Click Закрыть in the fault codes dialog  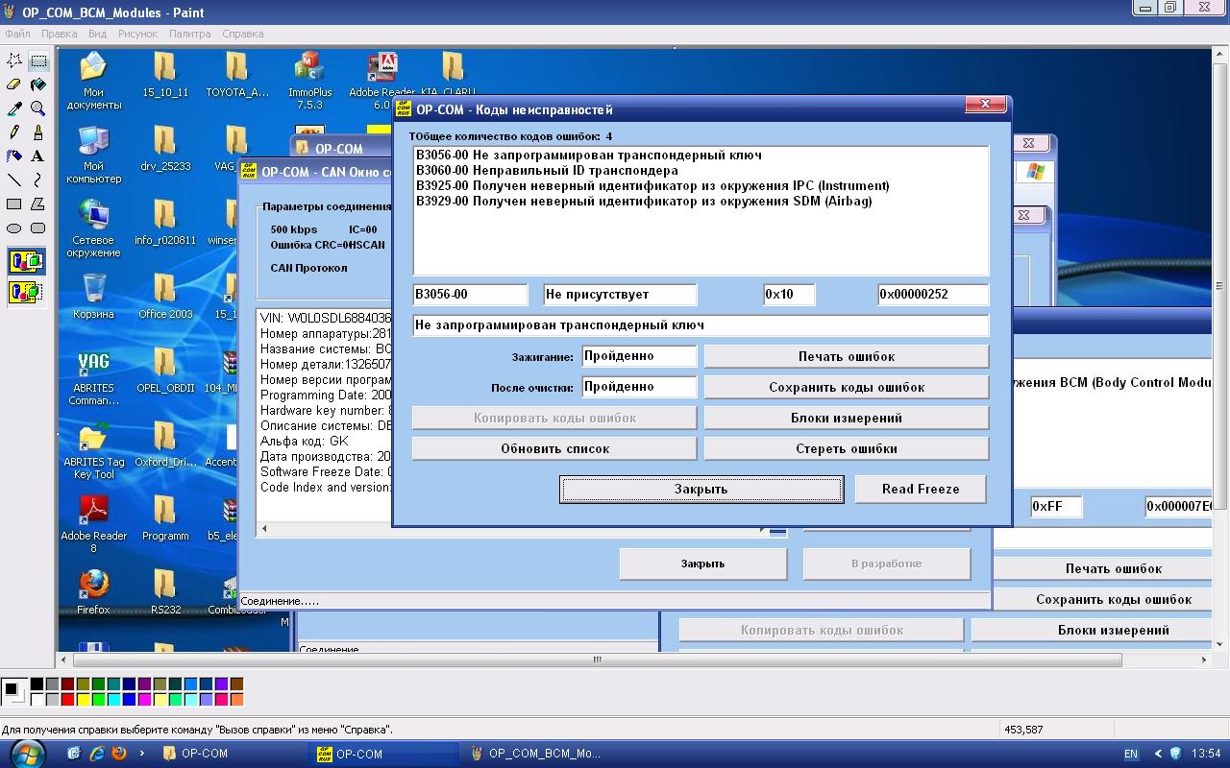pos(701,489)
